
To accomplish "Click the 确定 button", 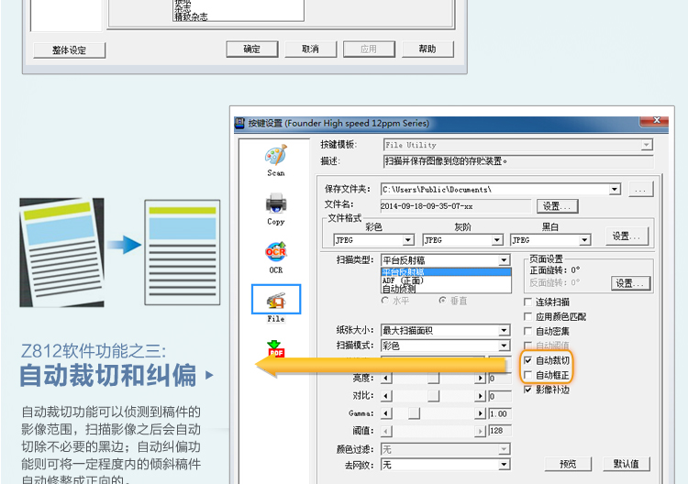I will click(252, 49).
